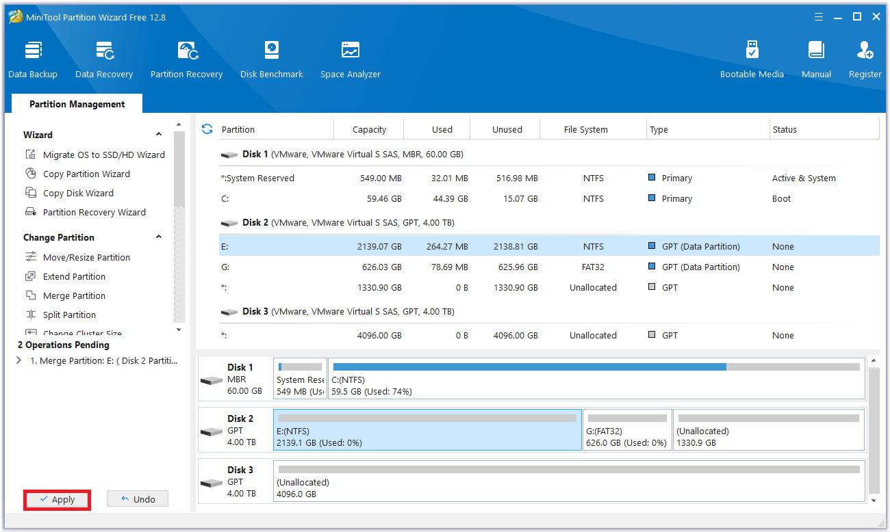
Task: Click the Disk 1 header row in list
Action: click(549, 155)
